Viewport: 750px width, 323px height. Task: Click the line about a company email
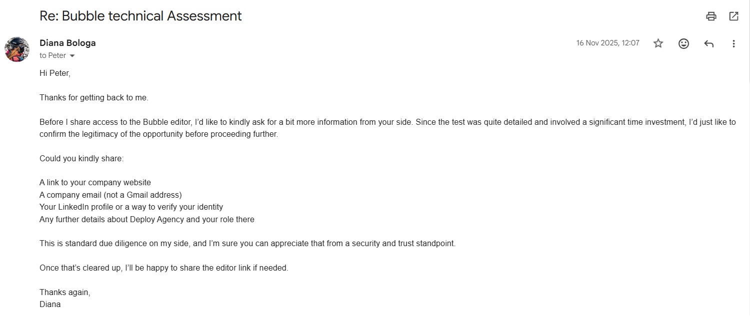pos(110,195)
